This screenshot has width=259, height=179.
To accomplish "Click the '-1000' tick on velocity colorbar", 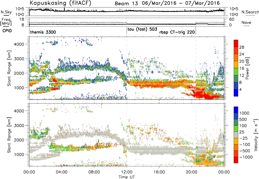I will 246,157.
